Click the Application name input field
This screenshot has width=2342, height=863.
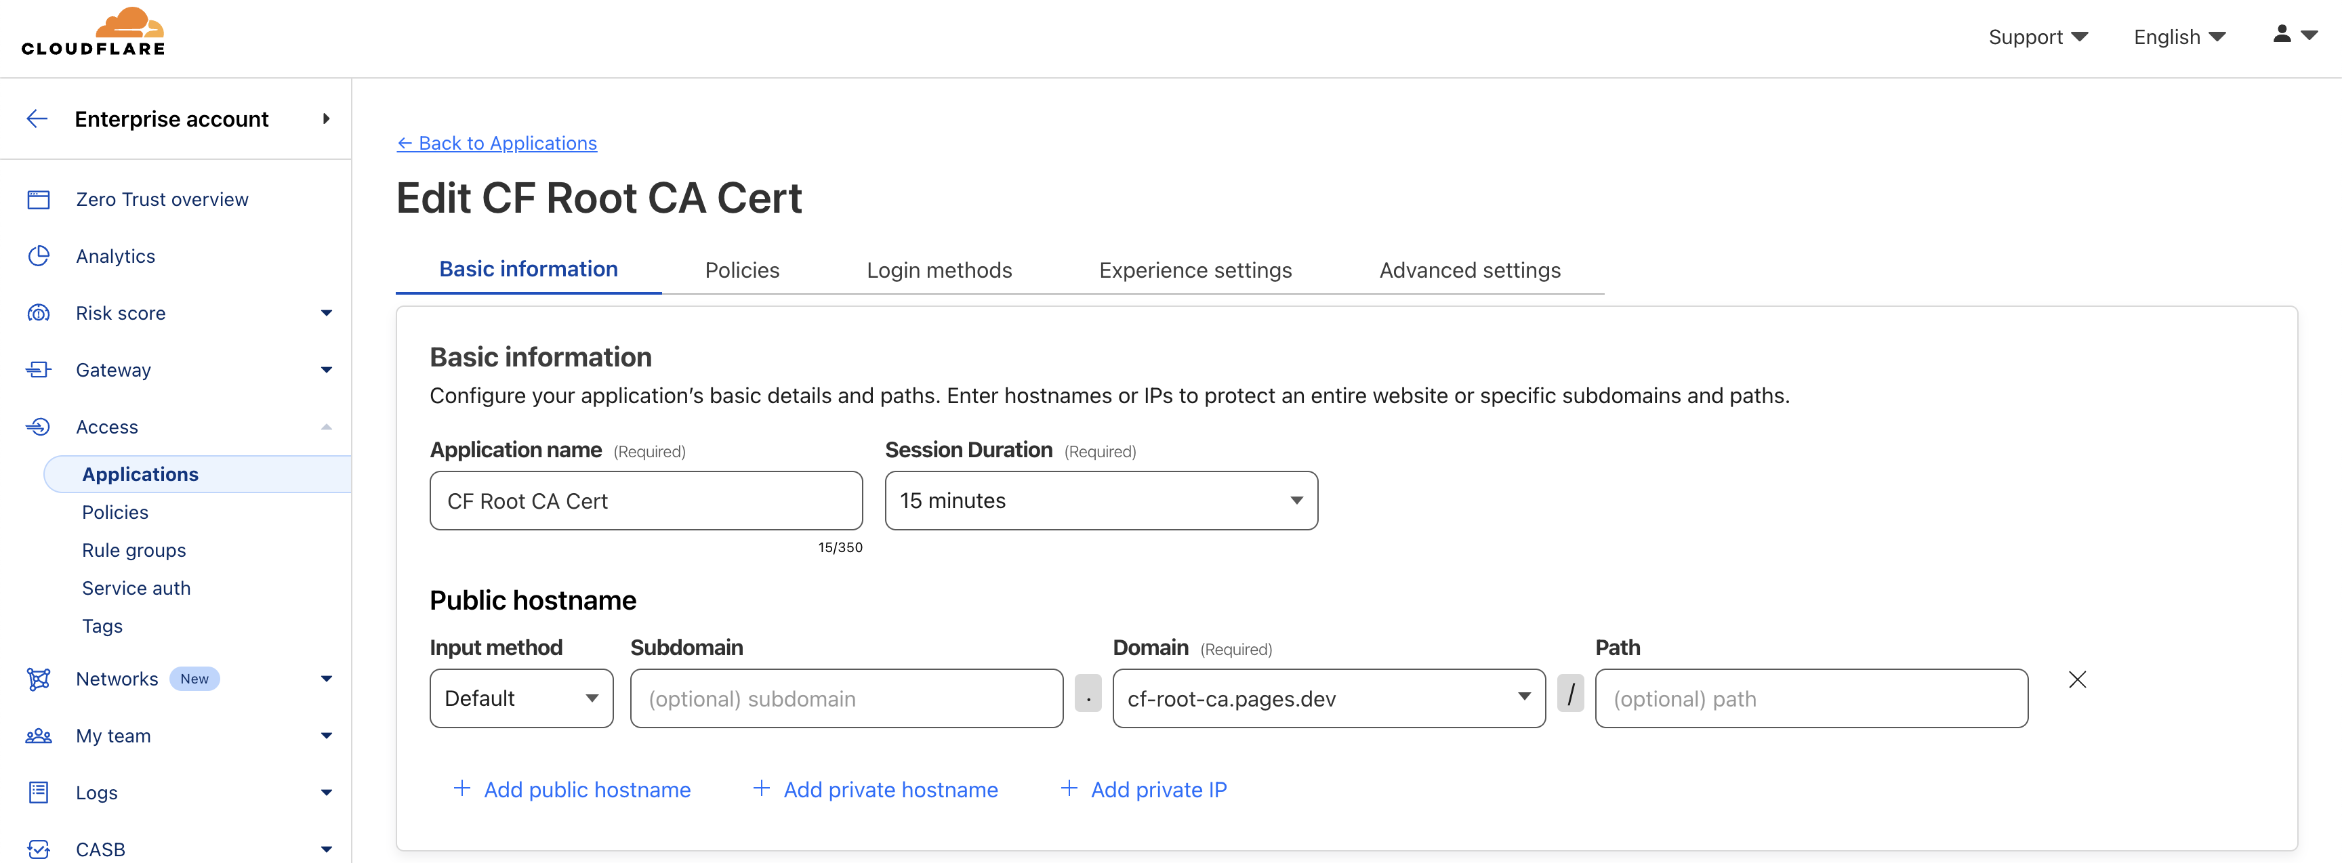pyautogui.click(x=646, y=501)
